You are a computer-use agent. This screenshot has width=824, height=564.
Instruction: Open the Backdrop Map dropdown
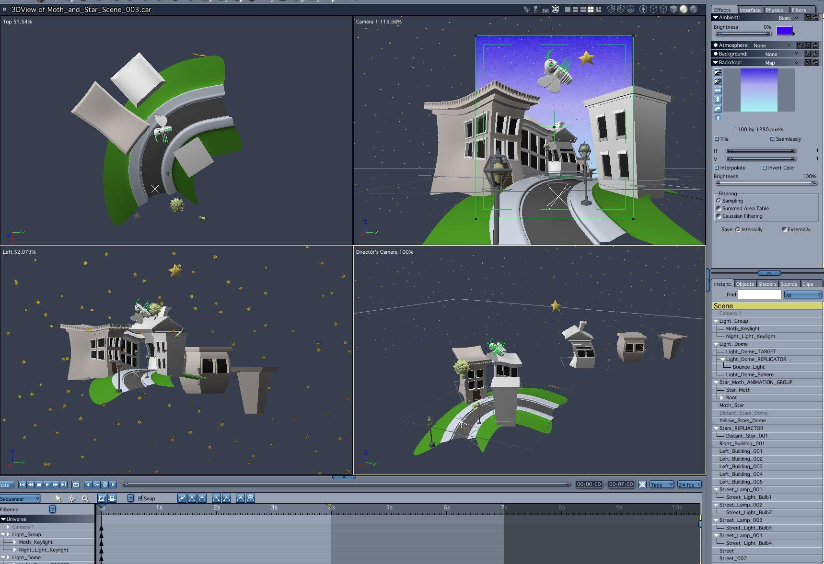click(x=781, y=63)
